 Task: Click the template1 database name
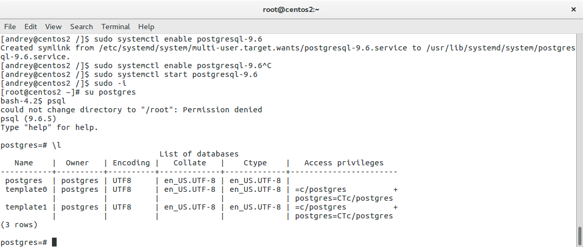(26, 207)
